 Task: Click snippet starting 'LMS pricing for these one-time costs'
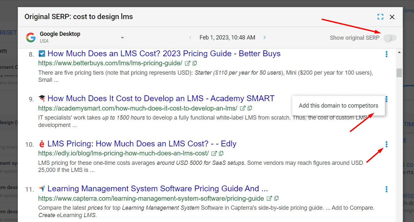pyautogui.click(x=201, y=166)
